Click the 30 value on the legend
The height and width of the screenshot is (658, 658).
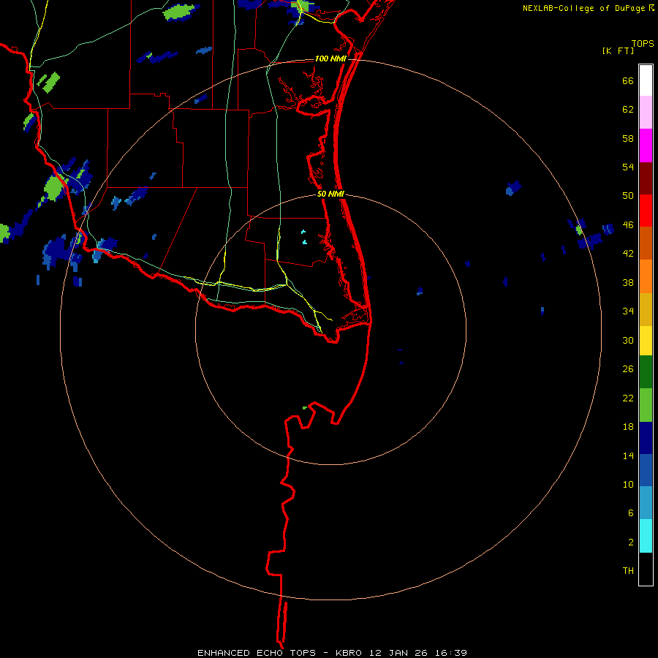[628, 340]
